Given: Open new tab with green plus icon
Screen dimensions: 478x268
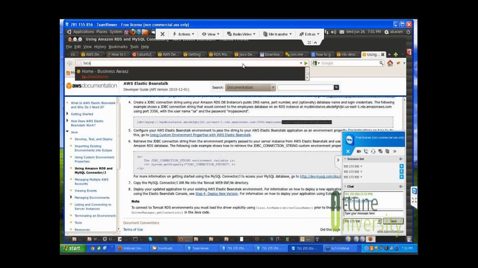Looking at the screenshot, I should pyautogui.click(x=395, y=54).
